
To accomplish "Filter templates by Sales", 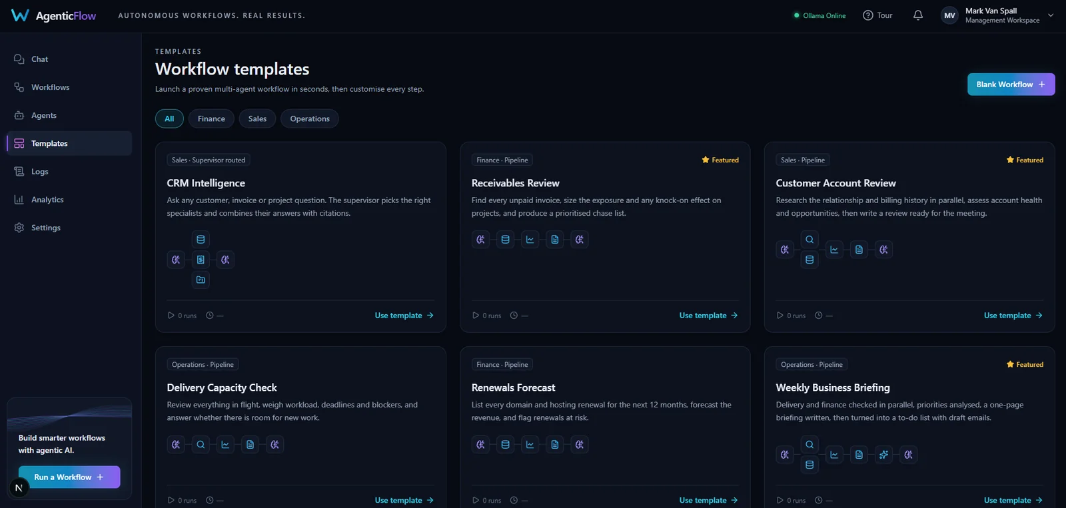I will click(257, 119).
